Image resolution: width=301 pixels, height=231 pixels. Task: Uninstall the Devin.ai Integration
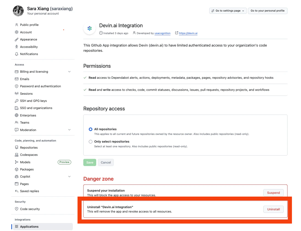(273, 209)
